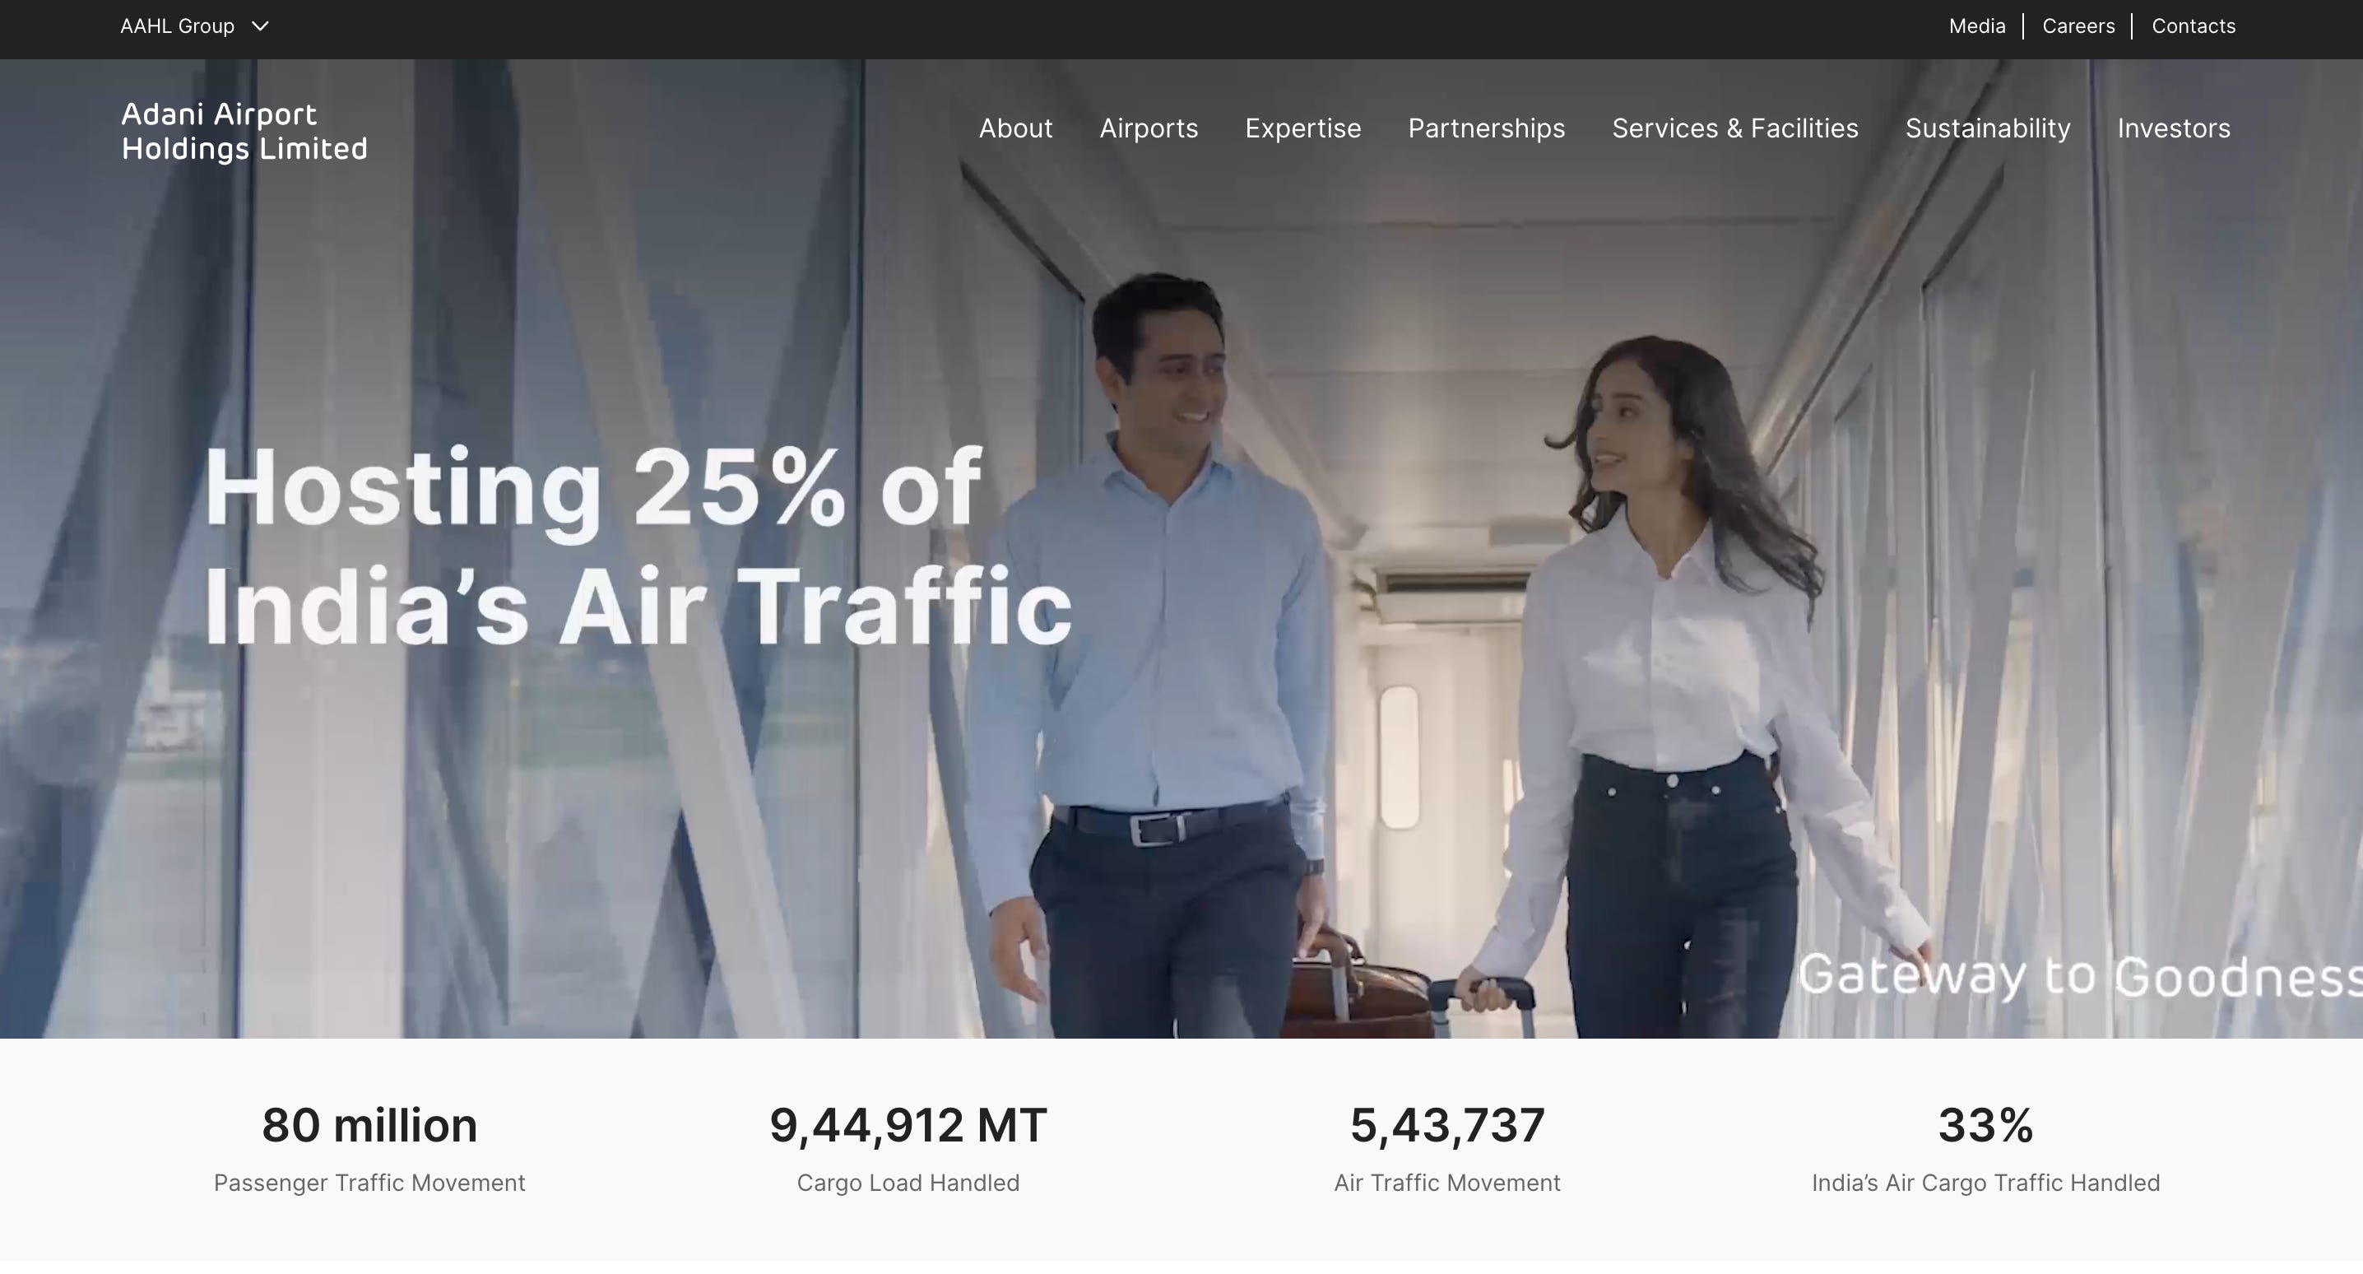Open the Media page
The height and width of the screenshot is (1274, 2363).
[x=1976, y=26]
